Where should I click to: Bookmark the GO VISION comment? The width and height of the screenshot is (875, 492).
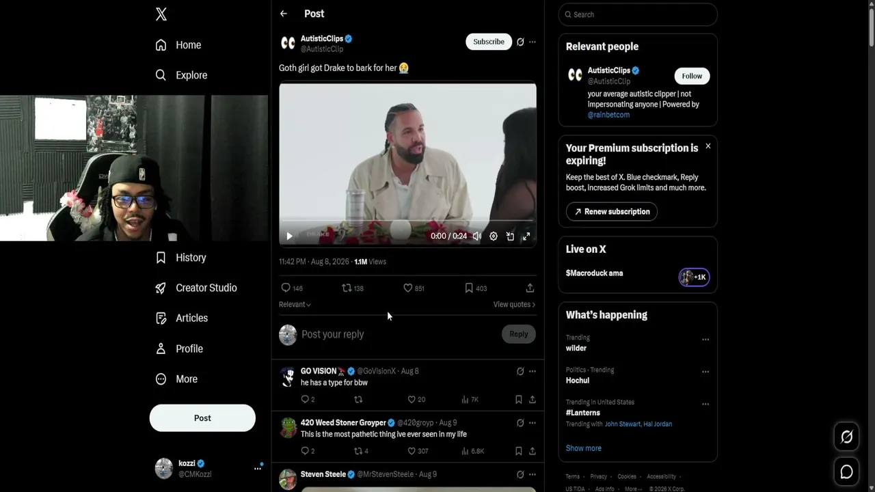coord(519,399)
